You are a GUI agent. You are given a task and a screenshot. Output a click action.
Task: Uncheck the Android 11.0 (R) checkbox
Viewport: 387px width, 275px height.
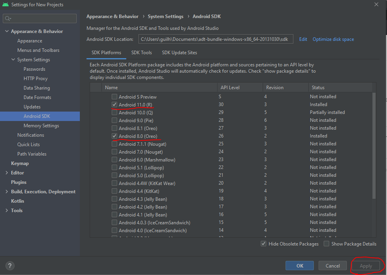pyautogui.click(x=114, y=104)
